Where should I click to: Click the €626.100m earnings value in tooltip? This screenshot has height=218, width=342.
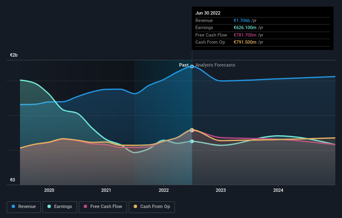click(x=245, y=27)
